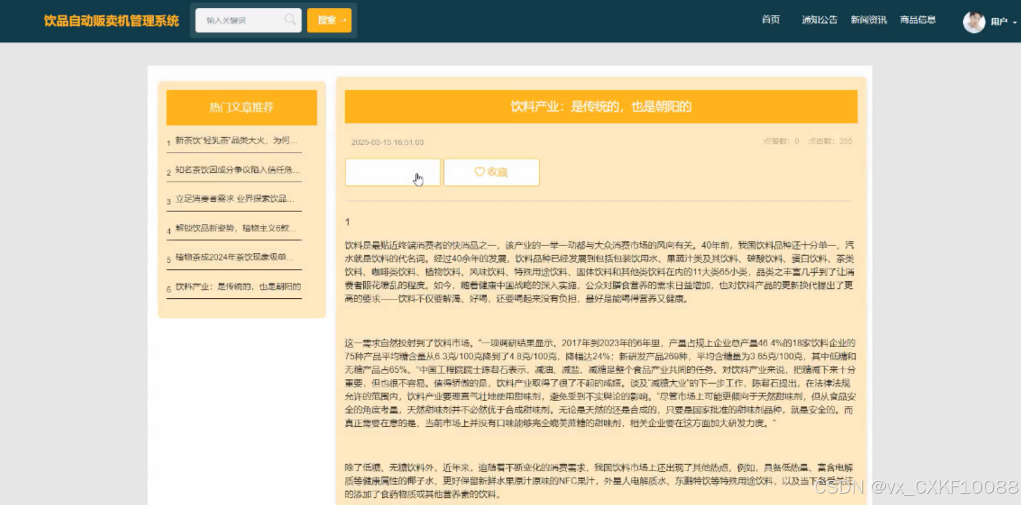Click the article title banner 饮料产业
The image size is (1021, 505).
point(601,106)
